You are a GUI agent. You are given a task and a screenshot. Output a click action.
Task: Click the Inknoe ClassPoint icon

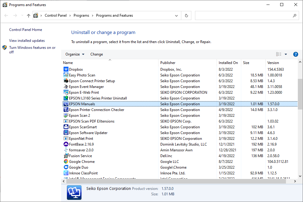pos(66,173)
